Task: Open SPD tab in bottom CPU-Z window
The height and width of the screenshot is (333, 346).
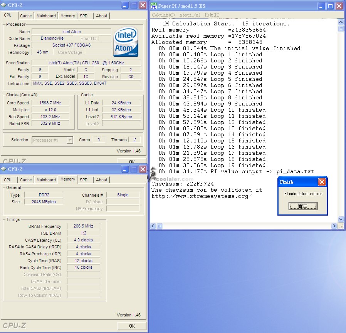Action: point(84,180)
